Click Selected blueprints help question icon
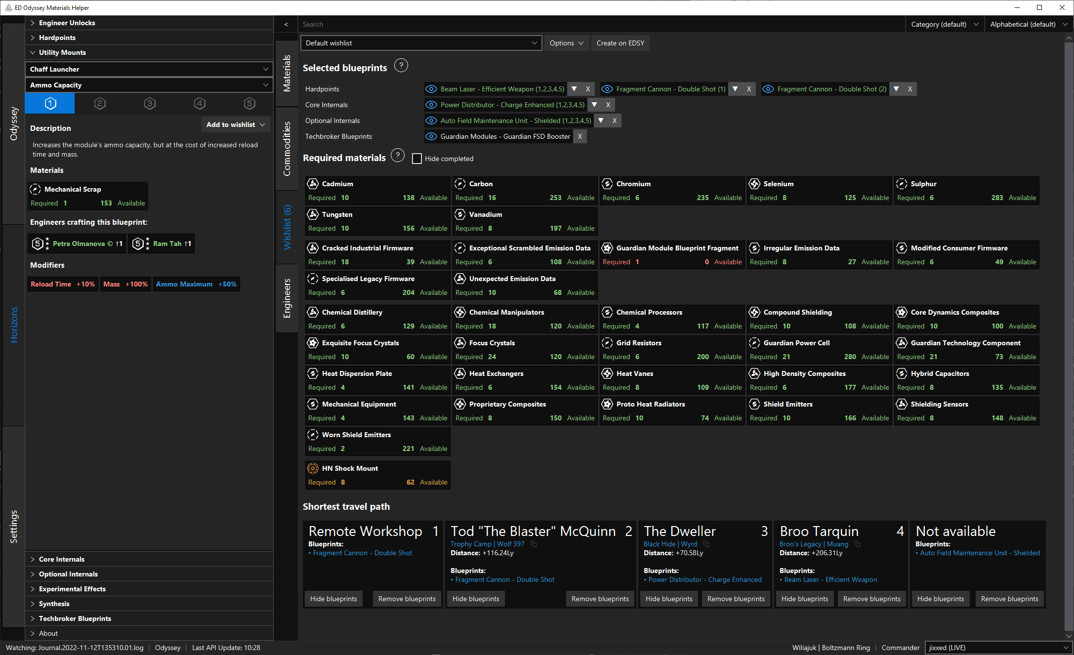 tap(401, 66)
